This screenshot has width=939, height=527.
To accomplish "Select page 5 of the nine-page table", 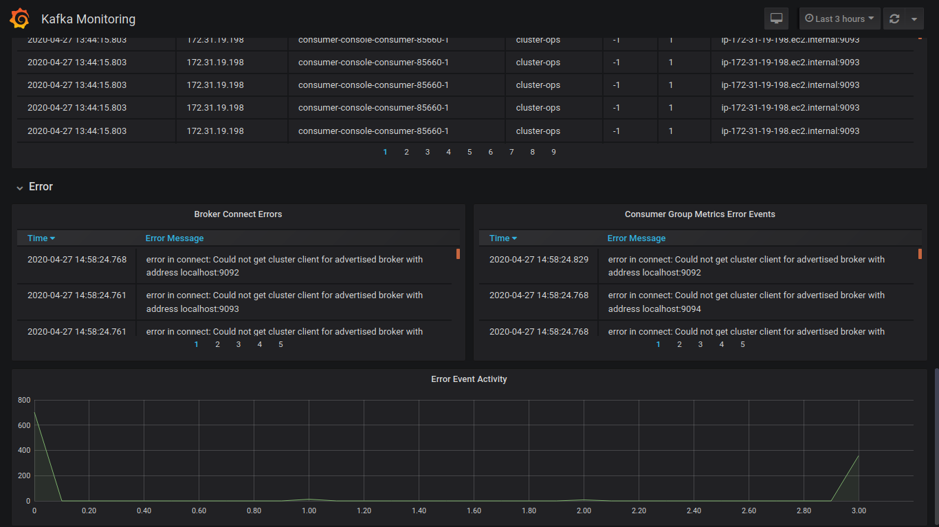I will tap(469, 152).
